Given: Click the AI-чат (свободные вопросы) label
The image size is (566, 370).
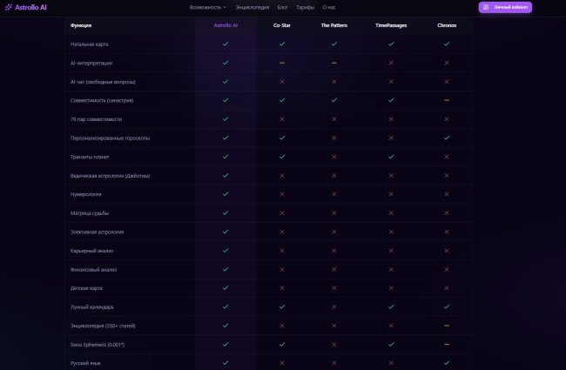Looking at the screenshot, I should 103,82.
